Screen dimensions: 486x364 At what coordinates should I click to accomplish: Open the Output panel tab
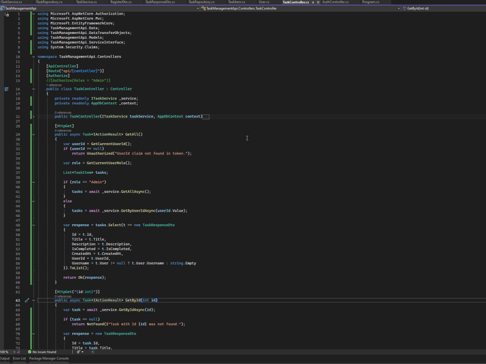pyautogui.click(x=5, y=359)
